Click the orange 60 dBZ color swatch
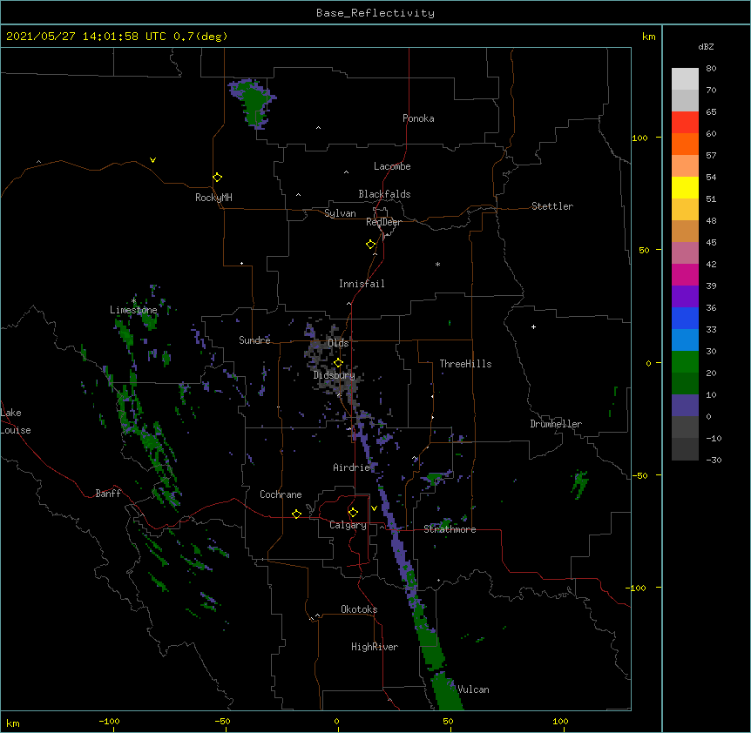Image resolution: width=751 pixels, height=733 pixels. [685, 144]
